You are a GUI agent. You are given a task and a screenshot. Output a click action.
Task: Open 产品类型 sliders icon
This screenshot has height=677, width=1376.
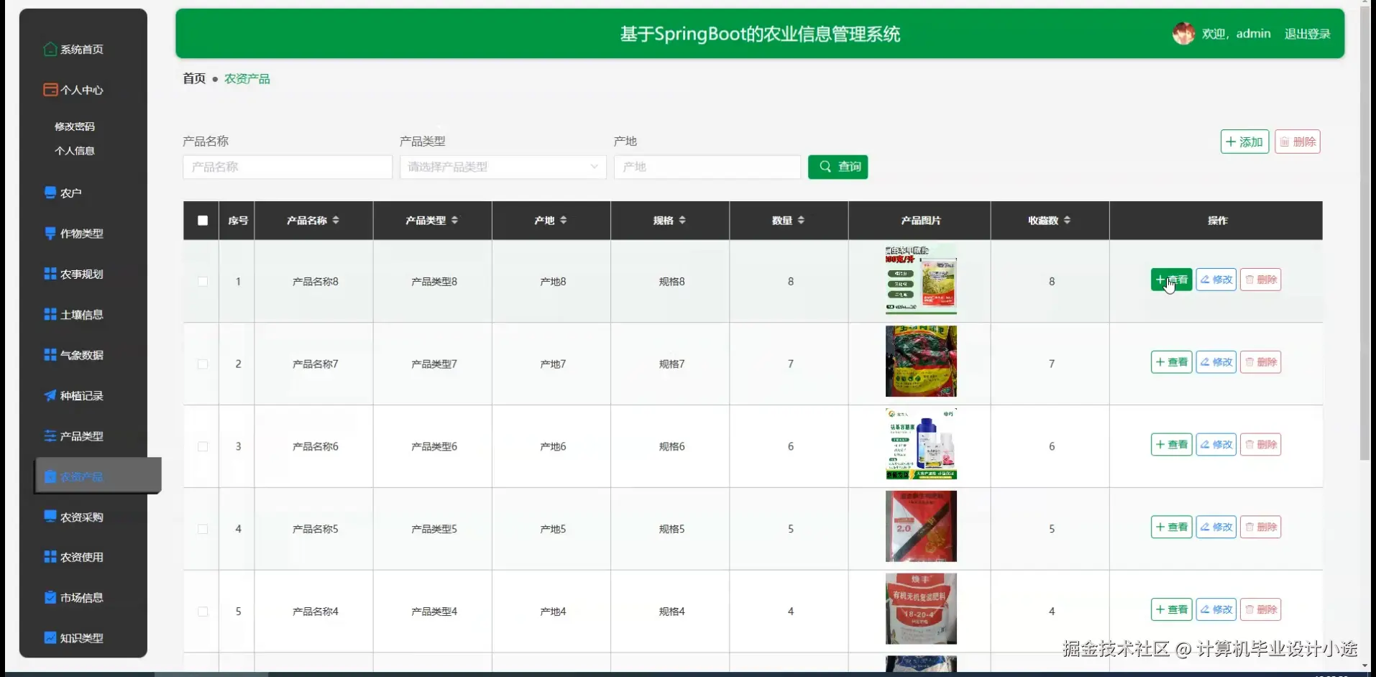50,436
